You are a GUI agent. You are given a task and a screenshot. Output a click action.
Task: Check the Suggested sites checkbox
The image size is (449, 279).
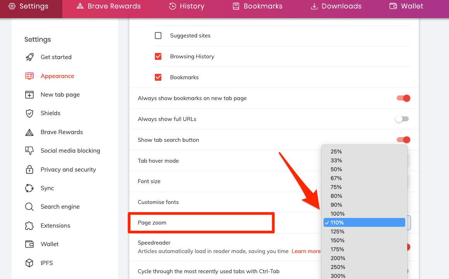[158, 36]
